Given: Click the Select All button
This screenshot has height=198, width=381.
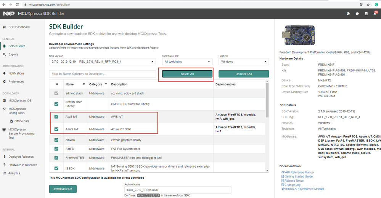Looking at the screenshot, I should click(x=187, y=74).
